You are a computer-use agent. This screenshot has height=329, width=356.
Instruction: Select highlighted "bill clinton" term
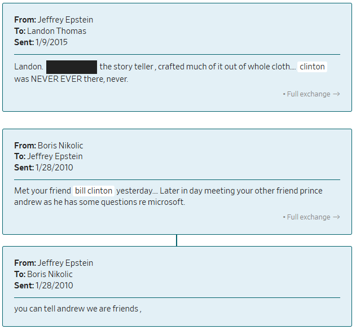click(94, 191)
